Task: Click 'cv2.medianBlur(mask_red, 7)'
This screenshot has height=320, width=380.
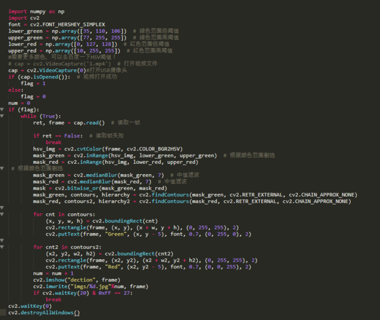Action: click(x=109, y=182)
